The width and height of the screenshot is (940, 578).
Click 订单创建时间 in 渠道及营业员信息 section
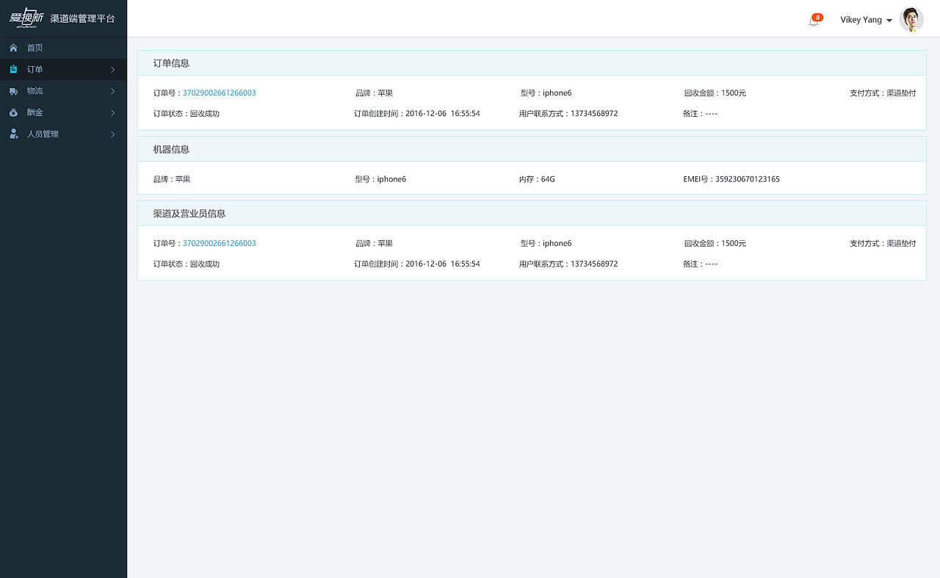(417, 264)
